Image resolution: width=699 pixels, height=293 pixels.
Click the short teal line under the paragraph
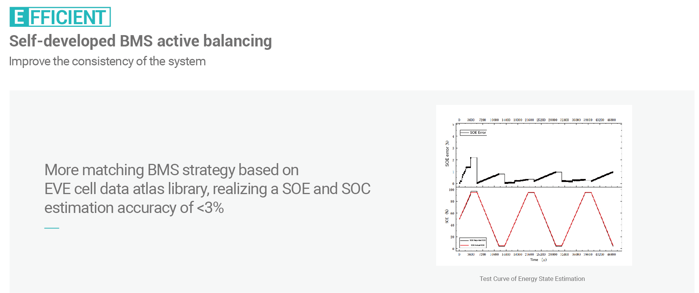[x=52, y=228]
